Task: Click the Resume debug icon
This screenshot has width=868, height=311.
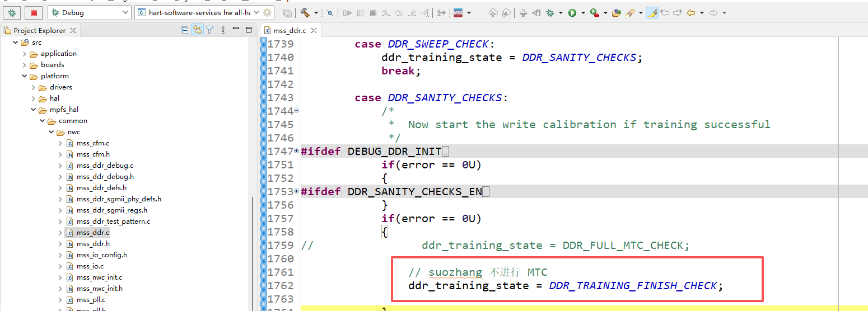Action: coord(347,13)
